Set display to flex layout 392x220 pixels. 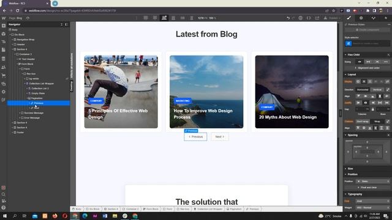(x=364, y=81)
